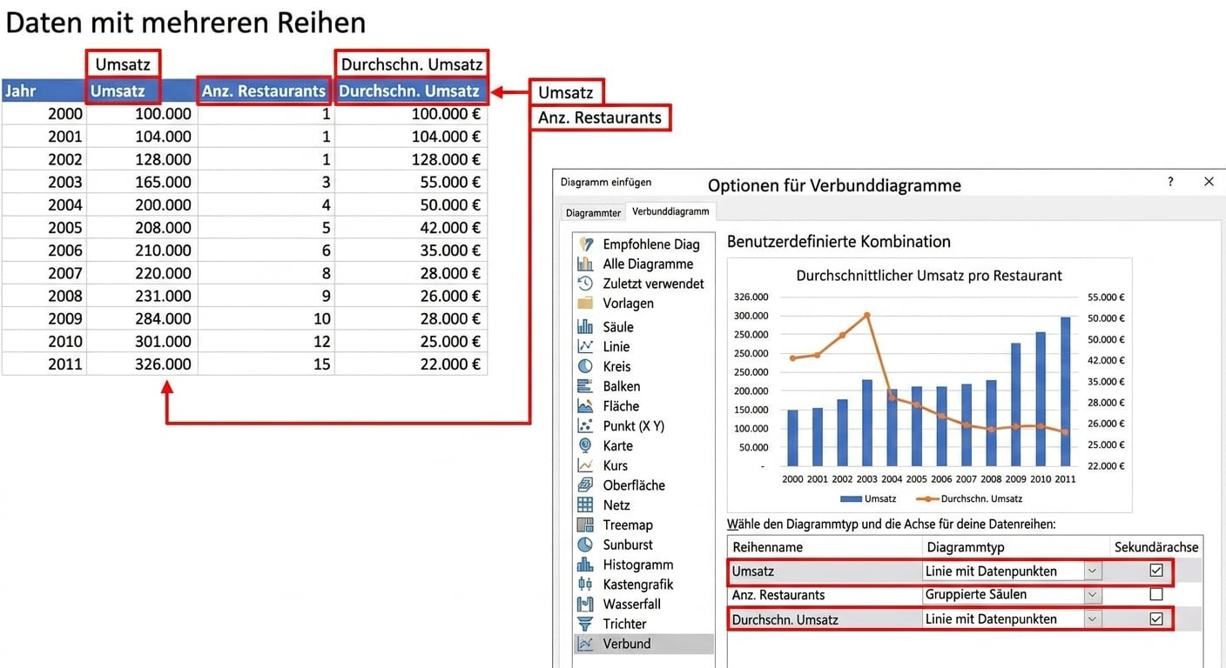Viewport: 1226px width, 668px height.
Task: Select the Anz. Restaurants series row name
Action: point(778,595)
